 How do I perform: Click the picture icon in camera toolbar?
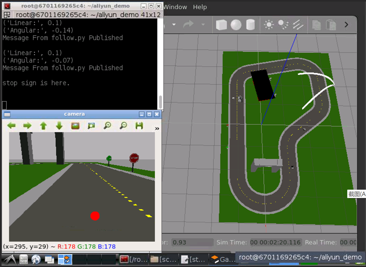(75, 126)
